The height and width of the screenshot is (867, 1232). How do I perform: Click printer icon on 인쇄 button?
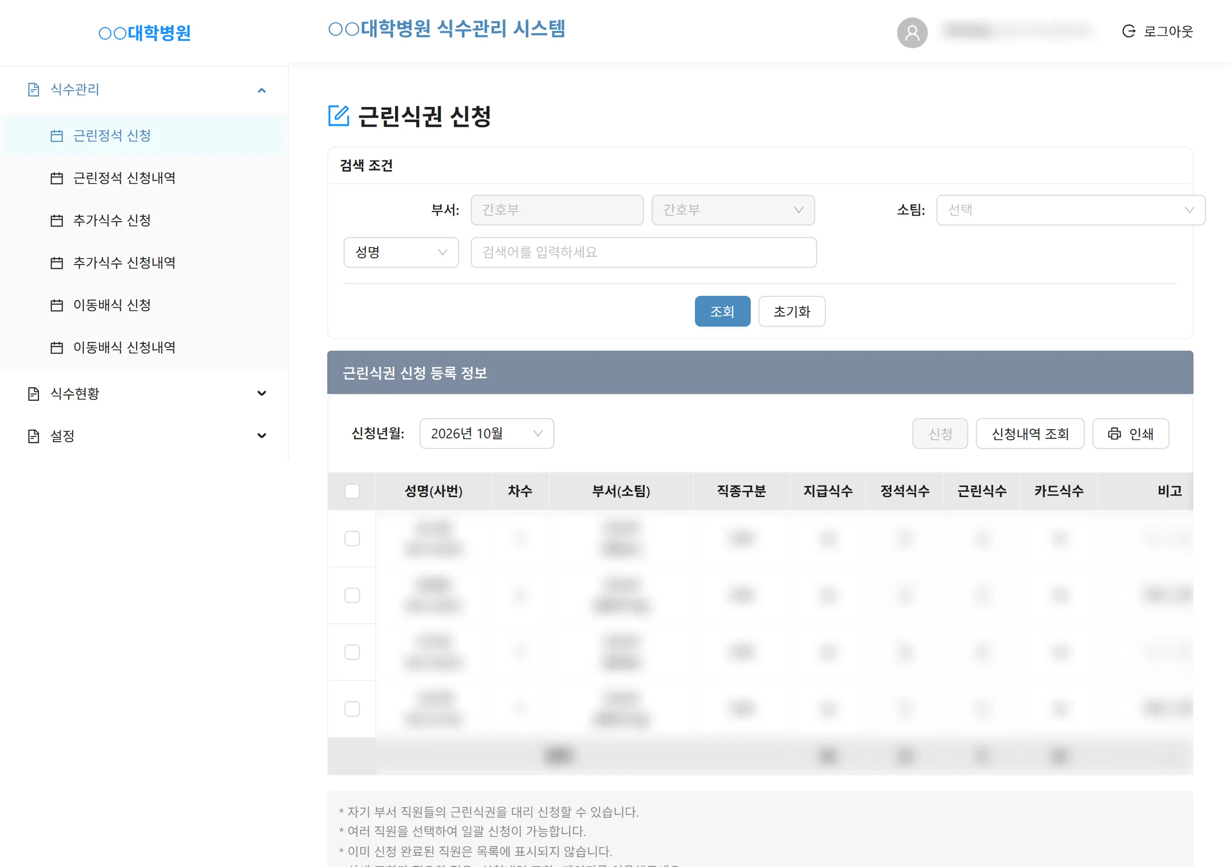pyautogui.click(x=1114, y=434)
